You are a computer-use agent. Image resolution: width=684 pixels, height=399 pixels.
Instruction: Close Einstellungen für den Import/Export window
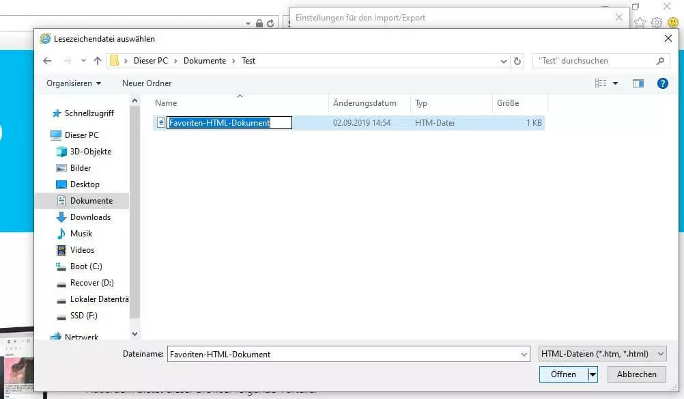tap(619, 17)
